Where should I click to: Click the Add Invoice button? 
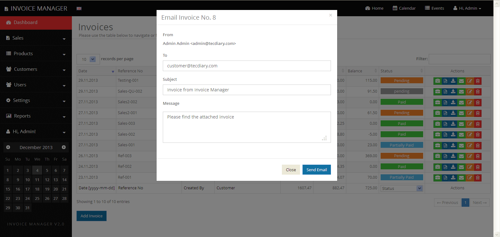tap(92, 216)
